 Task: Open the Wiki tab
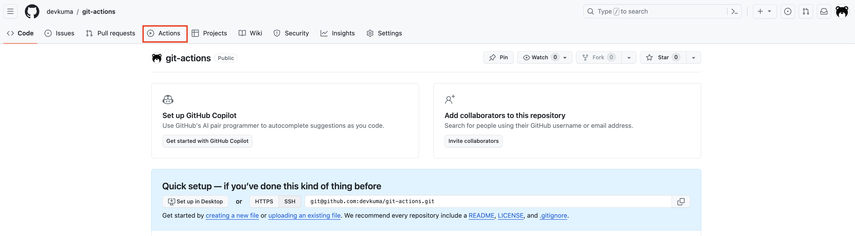click(251, 33)
